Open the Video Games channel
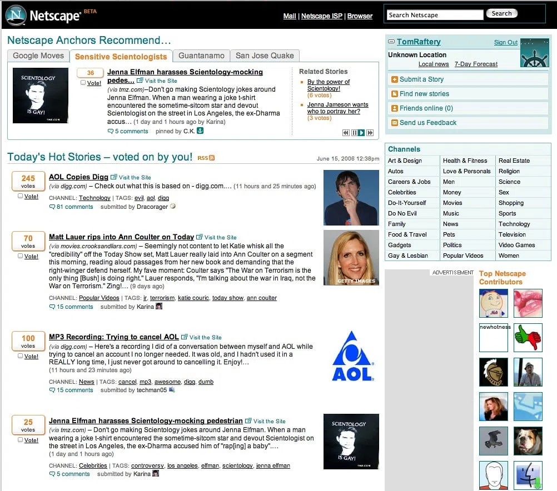This screenshot has height=491, width=557. (x=516, y=245)
